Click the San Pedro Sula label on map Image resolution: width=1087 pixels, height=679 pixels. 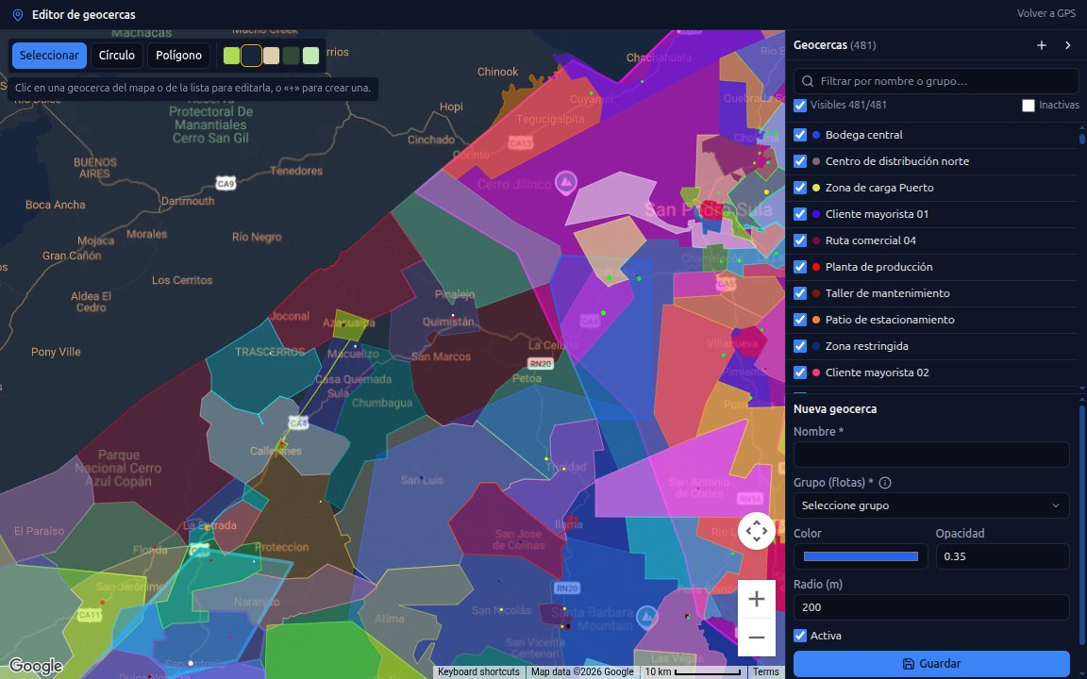tap(708, 209)
